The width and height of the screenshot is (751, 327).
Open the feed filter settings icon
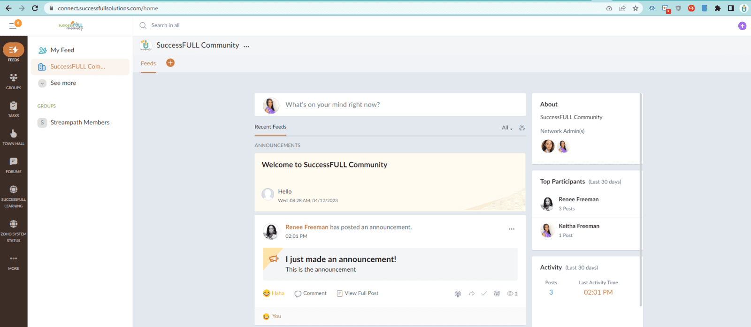[x=522, y=128]
